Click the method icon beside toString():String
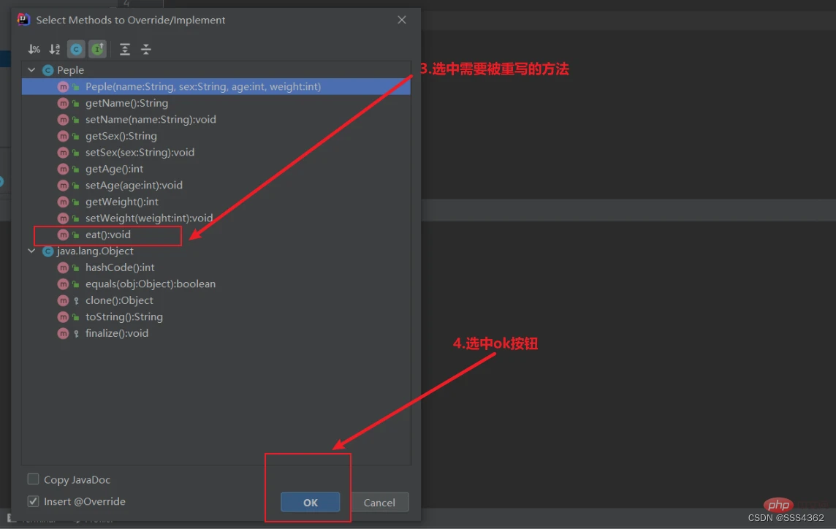Viewport: 836px width, 529px height. tap(63, 317)
